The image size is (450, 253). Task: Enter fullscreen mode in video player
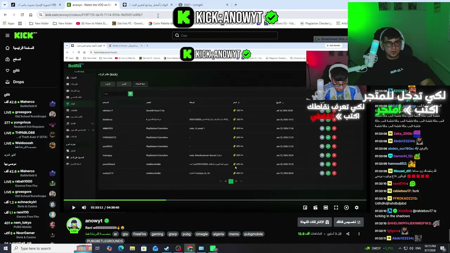click(x=336, y=208)
